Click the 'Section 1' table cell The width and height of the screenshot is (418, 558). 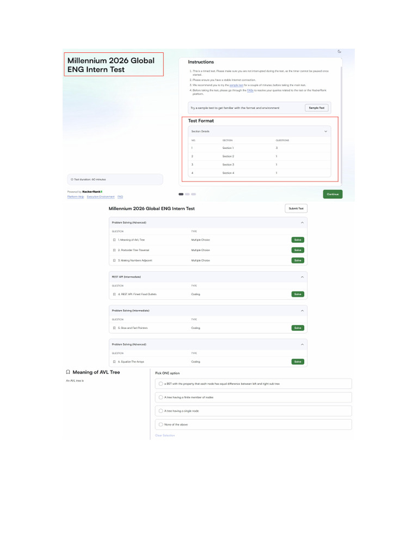click(228, 148)
